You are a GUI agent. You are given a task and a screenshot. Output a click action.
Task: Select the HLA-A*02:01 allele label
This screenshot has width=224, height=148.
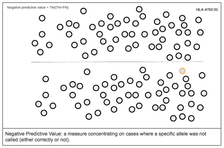pyautogui.click(x=207, y=10)
